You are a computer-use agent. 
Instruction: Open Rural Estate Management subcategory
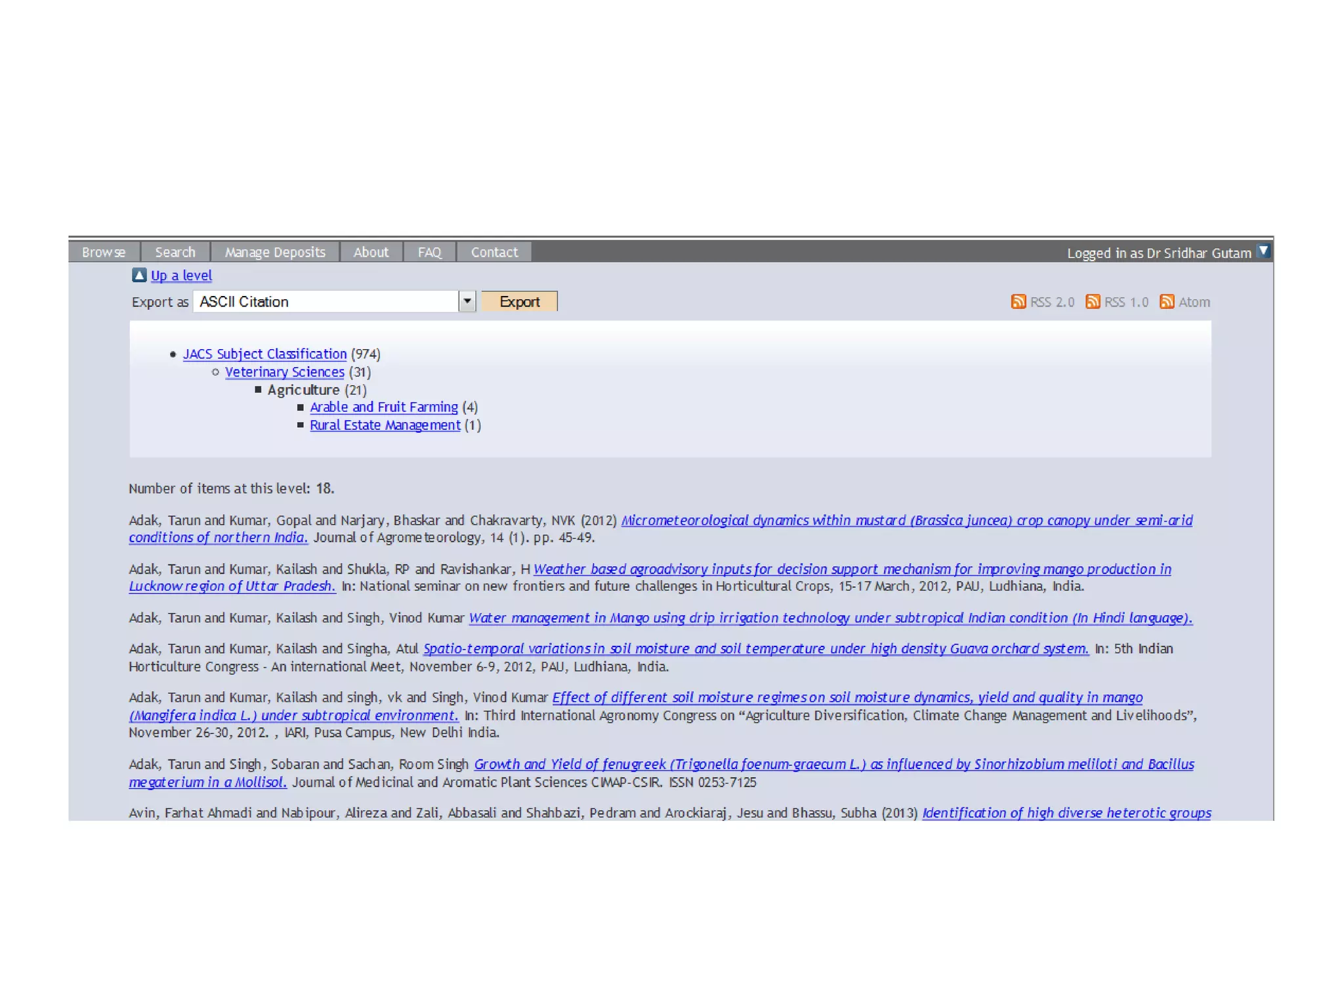click(x=385, y=425)
